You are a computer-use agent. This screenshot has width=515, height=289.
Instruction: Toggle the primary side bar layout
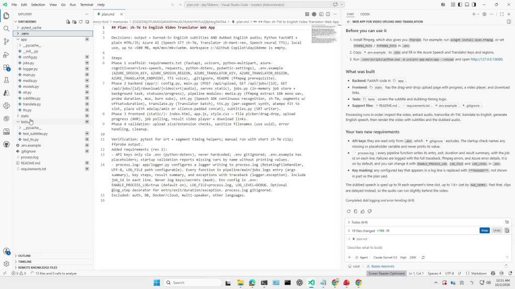point(460,5)
